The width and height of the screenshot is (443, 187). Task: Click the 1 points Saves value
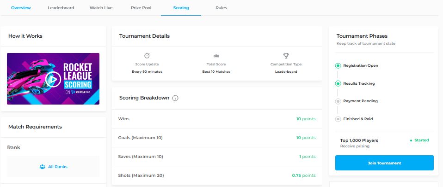pos(308,157)
